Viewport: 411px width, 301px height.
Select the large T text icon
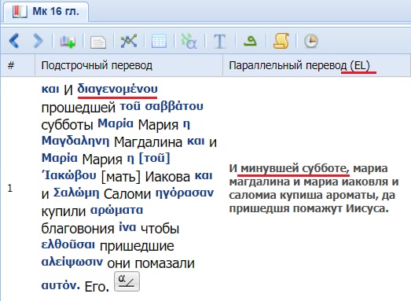pos(219,41)
